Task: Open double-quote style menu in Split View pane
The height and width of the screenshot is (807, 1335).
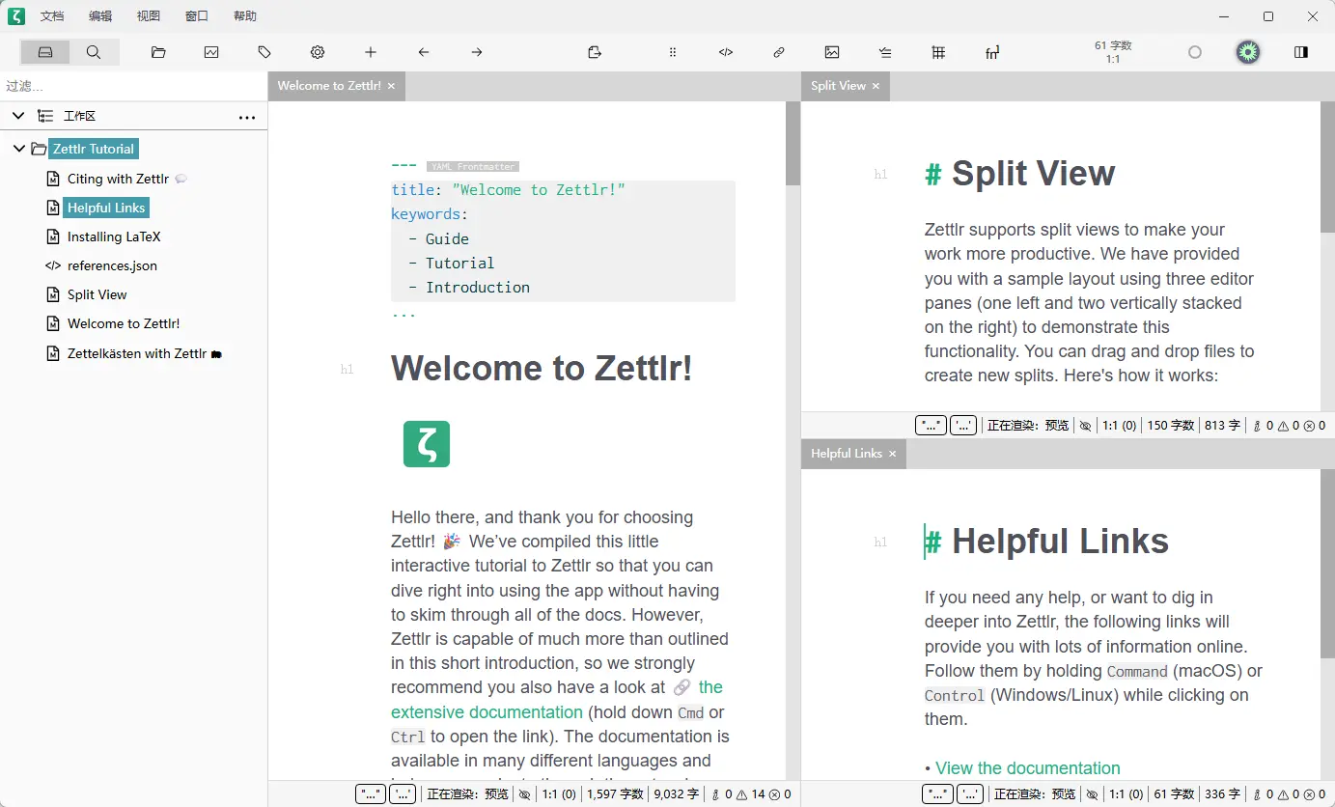Action: click(931, 425)
